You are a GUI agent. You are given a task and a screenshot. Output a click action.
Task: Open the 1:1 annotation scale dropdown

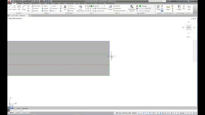pyautogui.click(x=168, y=113)
